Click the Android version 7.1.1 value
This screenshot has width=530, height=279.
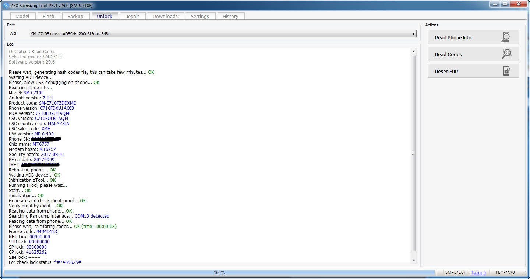point(48,98)
